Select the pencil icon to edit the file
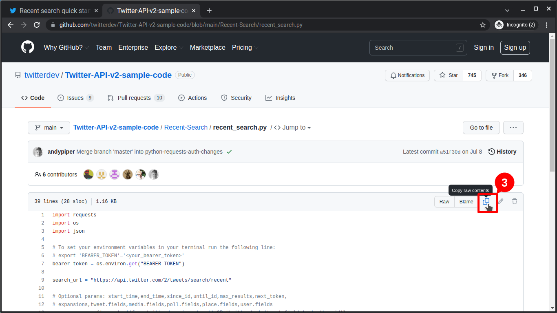Screen dimensions: 557x313 click(x=500, y=201)
